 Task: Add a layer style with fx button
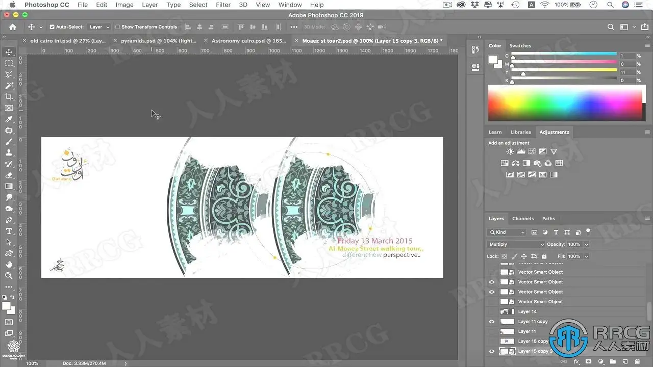(576, 361)
